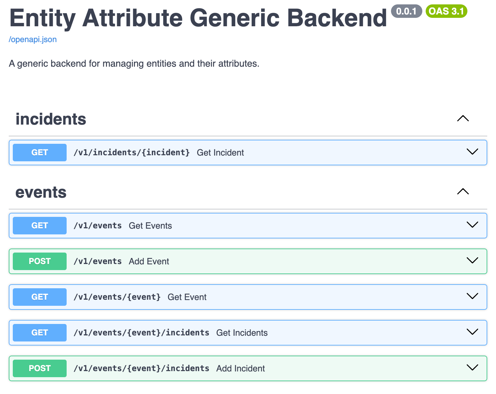Click GET badge of Get Event
Viewport: 496px width, 394px height.
(x=40, y=297)
